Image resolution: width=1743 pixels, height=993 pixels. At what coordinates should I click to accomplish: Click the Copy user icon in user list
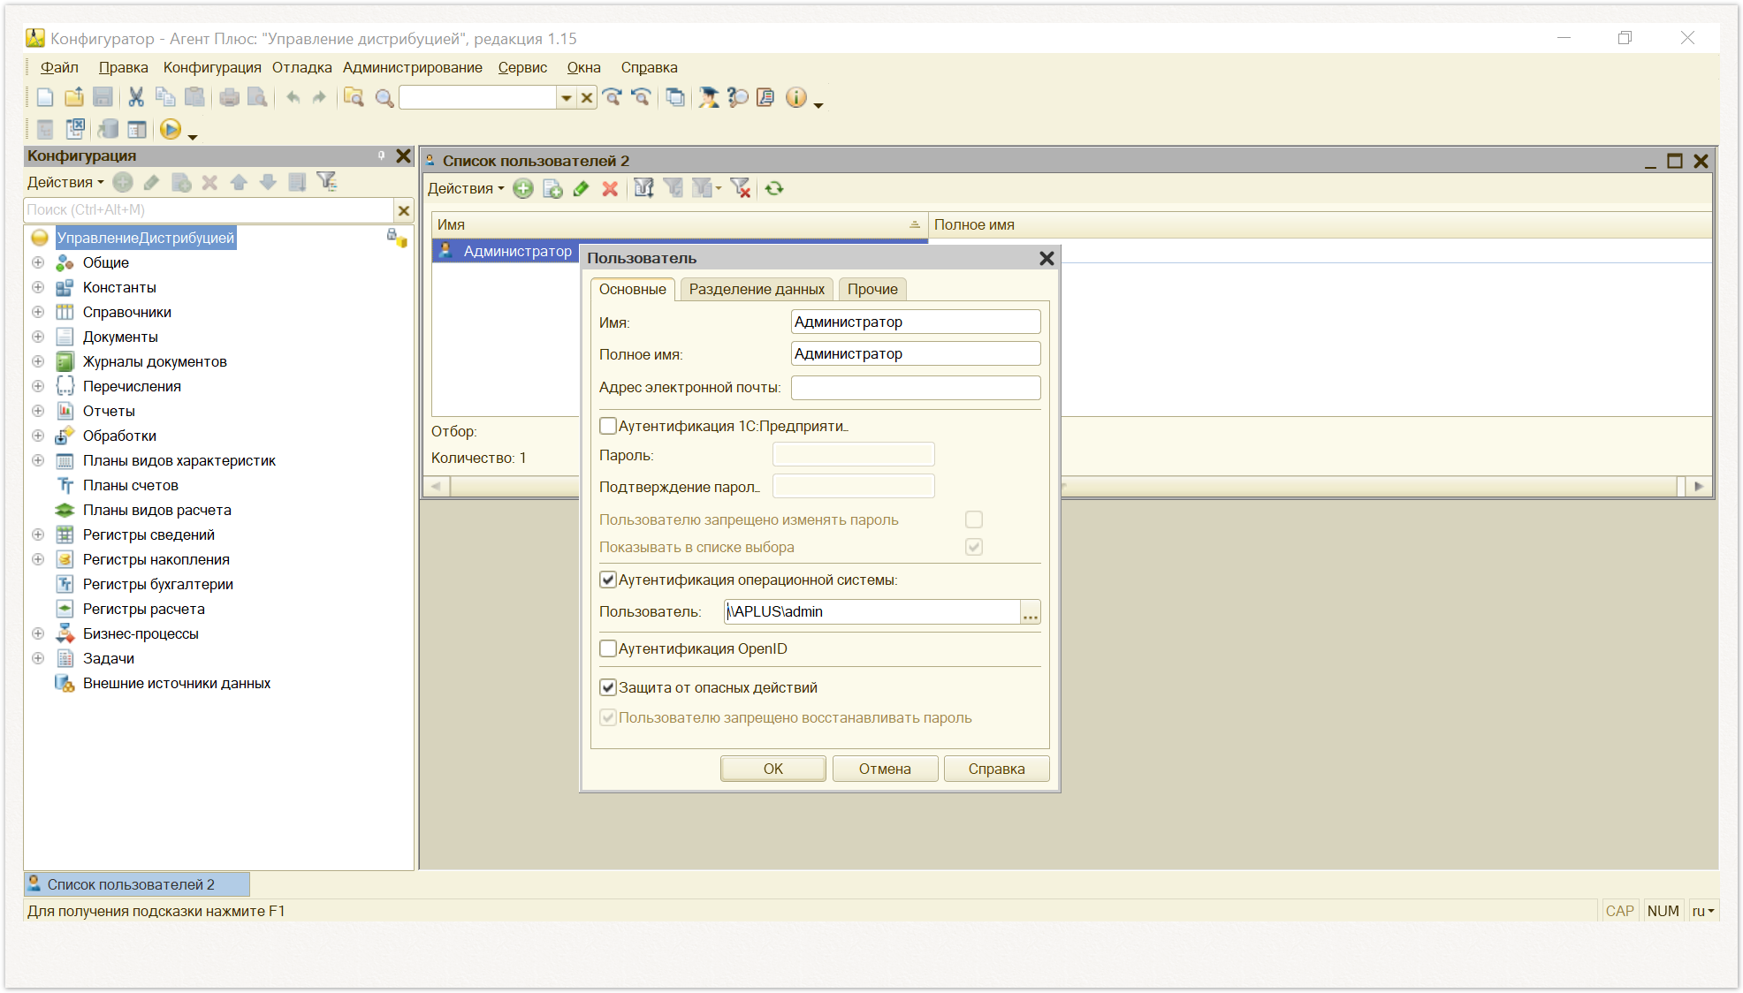pyautogui.click(x=552, y=189)
